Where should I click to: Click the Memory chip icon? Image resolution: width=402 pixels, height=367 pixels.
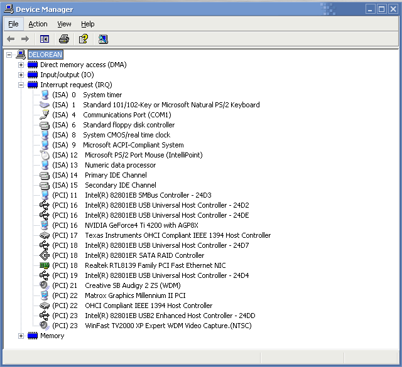click(33, 336)
